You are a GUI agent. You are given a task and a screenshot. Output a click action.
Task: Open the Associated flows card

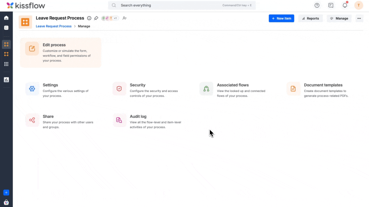[x=233, y=90]
